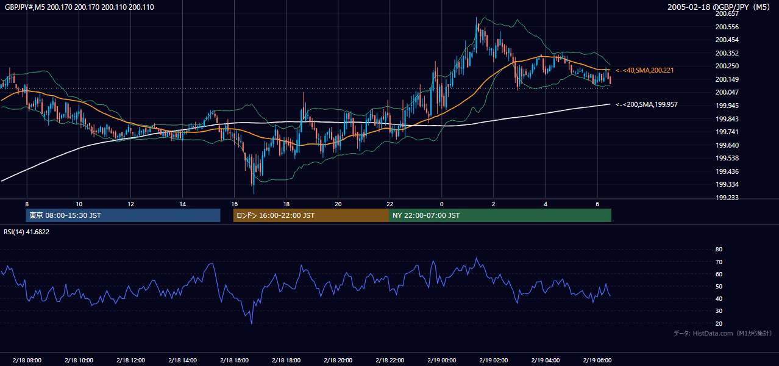Click the 199.233 price axis label

[x=727, y=198]
